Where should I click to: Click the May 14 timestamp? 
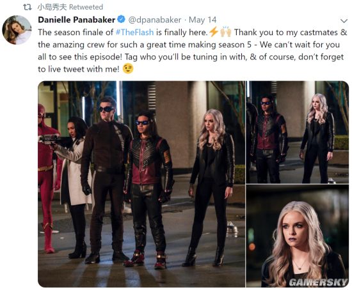(x=202, y=20)
